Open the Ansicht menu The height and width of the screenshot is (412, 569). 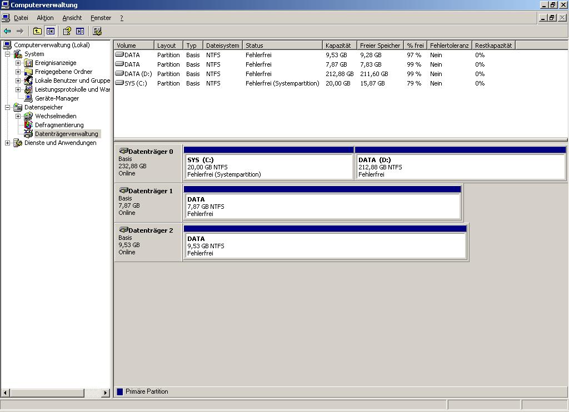pyautogui.click(x=72, y=18)
